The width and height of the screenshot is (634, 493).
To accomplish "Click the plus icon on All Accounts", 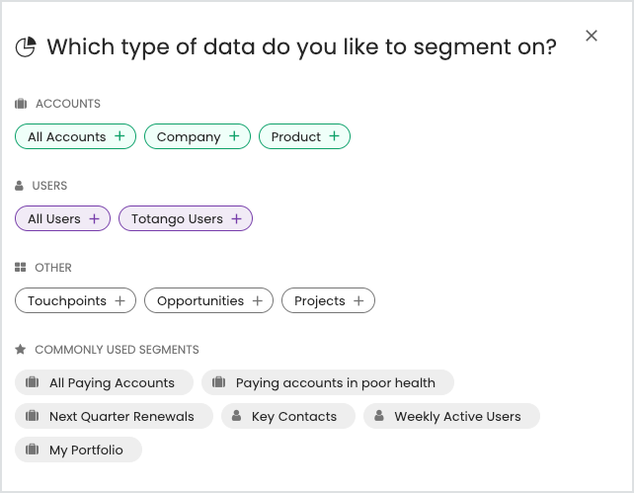I will click(x=119, y=136).
